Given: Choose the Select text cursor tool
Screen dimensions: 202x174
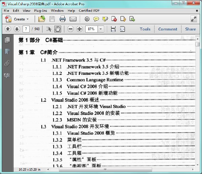Looking at the screenshot, I should click(x=49, y=29).
